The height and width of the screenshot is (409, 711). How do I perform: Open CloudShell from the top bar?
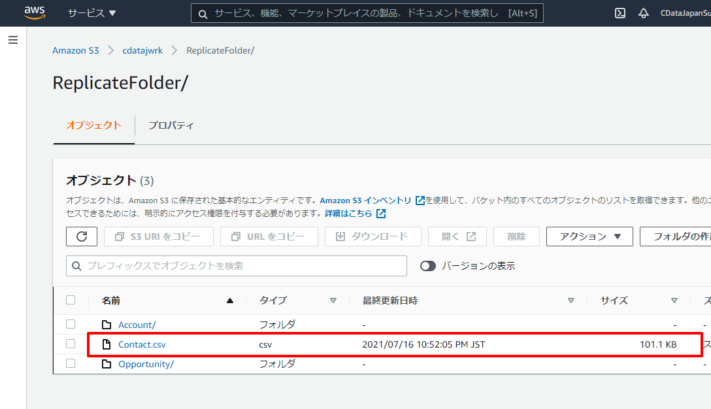(620, 12)
